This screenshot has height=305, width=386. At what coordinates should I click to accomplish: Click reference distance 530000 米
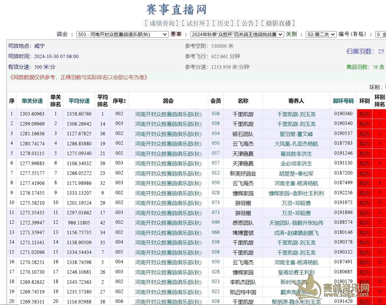[x=222, y=46]
